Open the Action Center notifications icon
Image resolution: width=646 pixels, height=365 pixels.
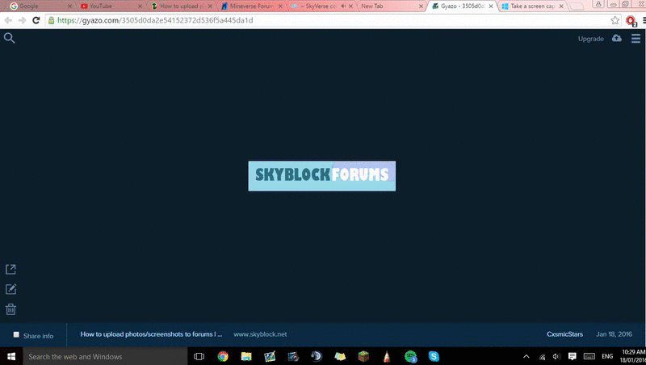pos(572,356)
